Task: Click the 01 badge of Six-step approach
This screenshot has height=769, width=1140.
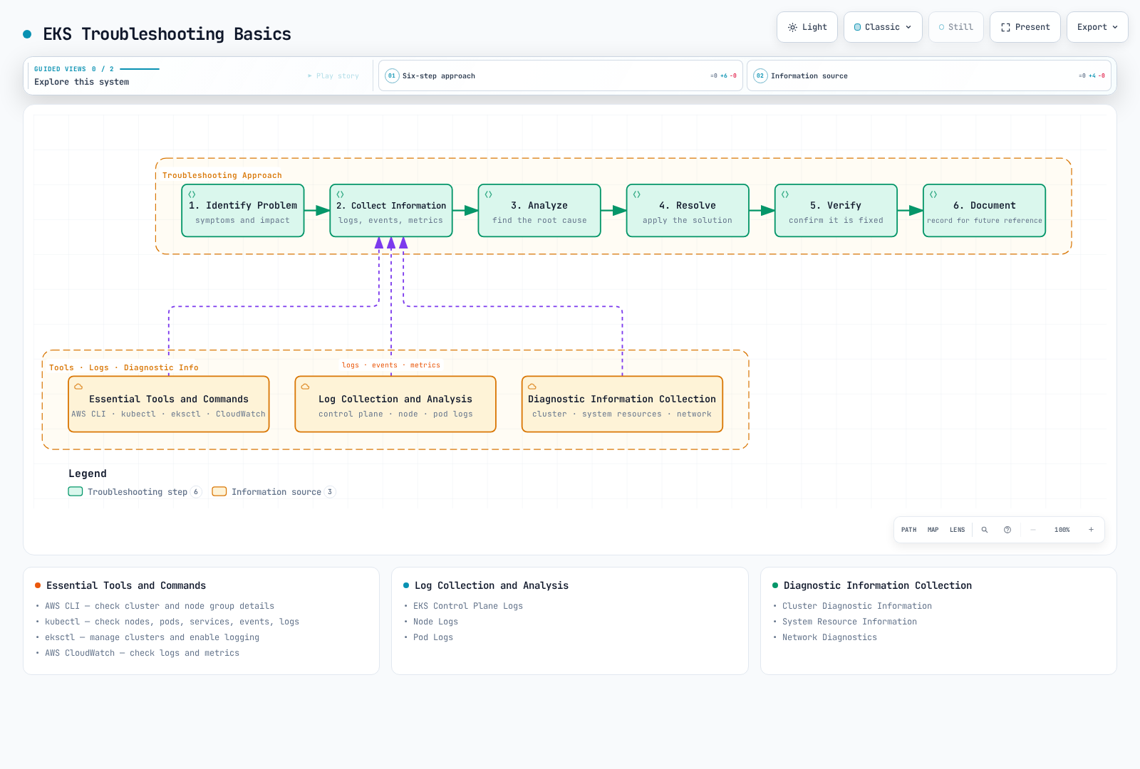Action: (392, 75)
